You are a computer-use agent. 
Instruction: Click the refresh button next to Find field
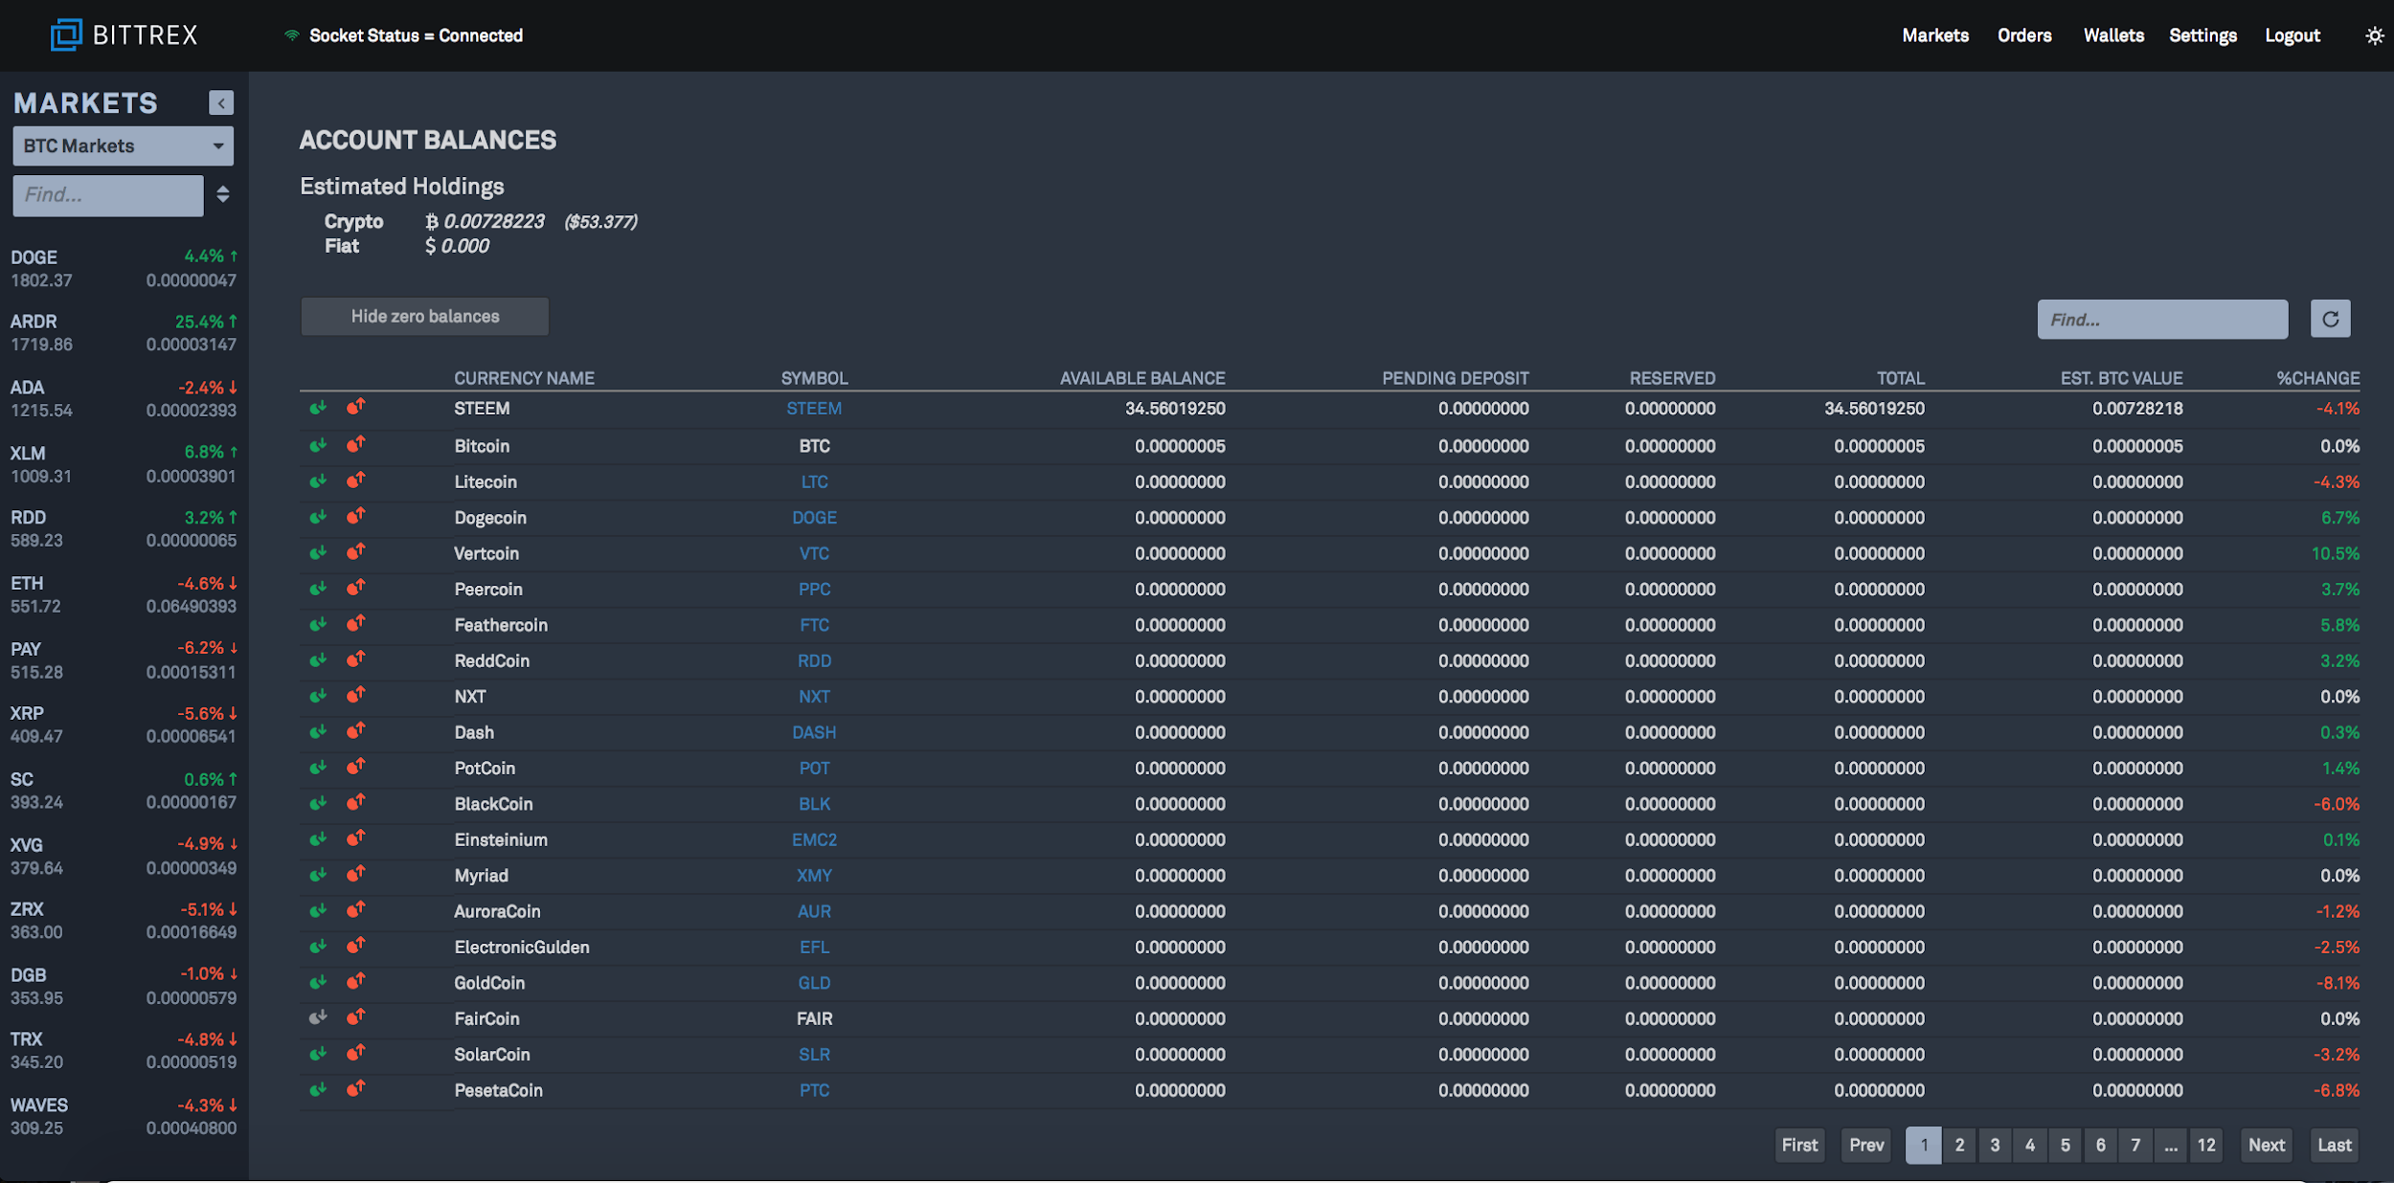coord(2332,319)
